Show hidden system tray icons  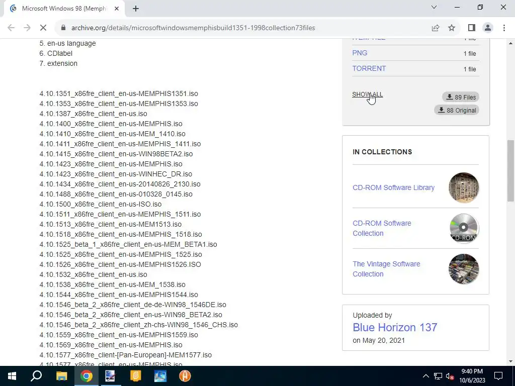point(425,376)
